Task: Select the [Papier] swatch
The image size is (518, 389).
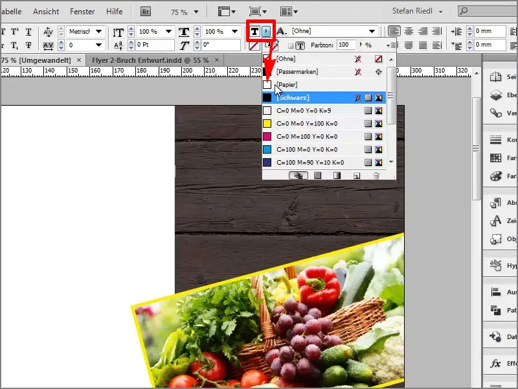Action: (324, 85)
